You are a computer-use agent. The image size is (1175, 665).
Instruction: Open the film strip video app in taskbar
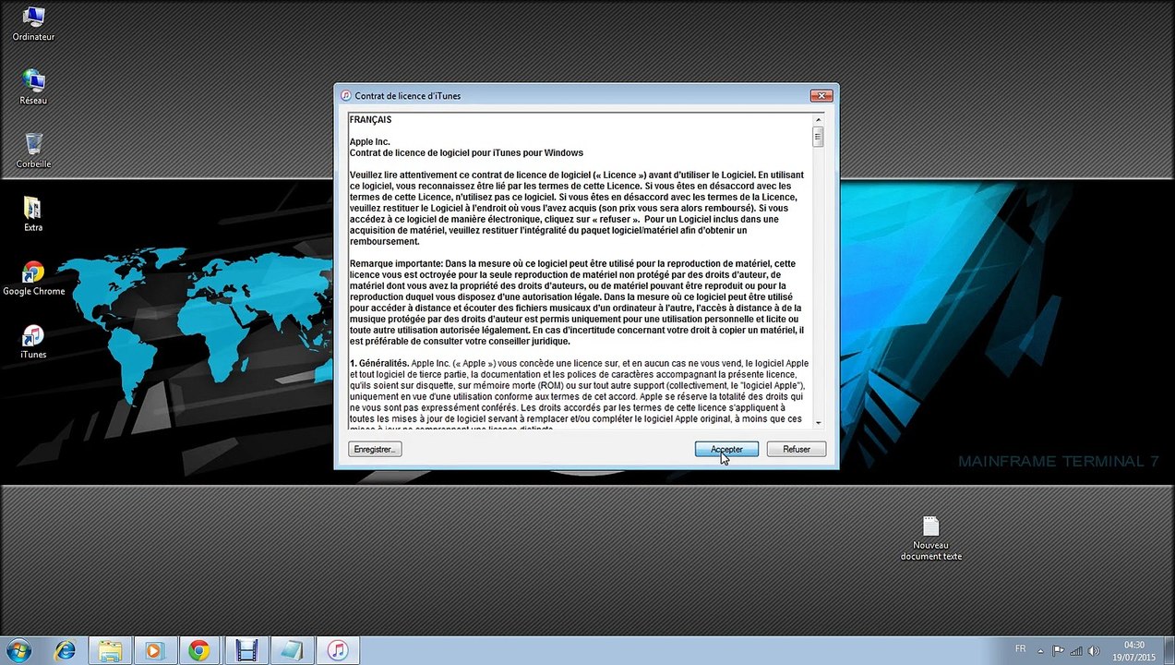(x=246, y=650)
